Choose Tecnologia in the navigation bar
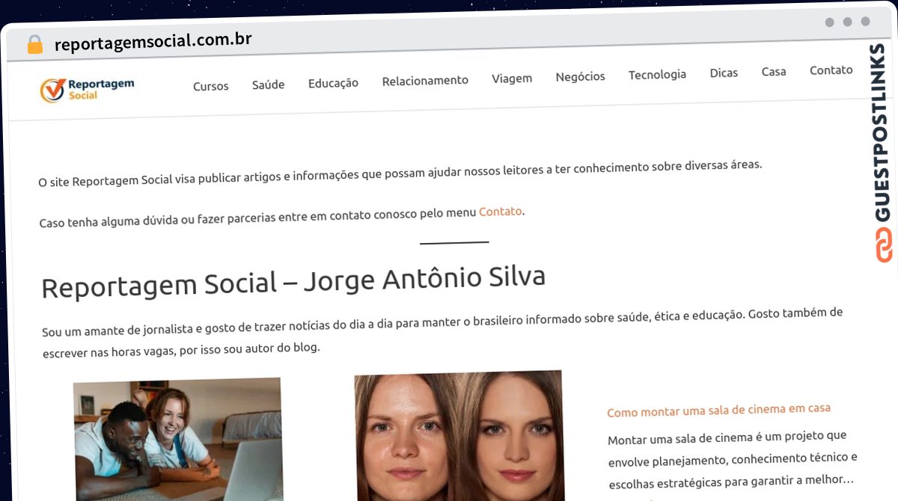The width and height of the screenshot is (898, 501). point(657,75)
